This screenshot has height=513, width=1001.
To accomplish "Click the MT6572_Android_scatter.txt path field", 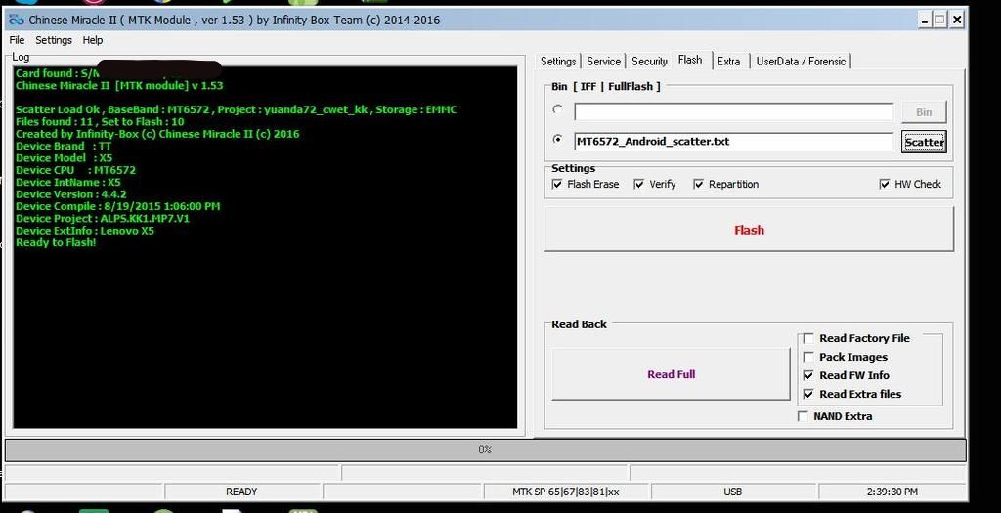I will 733,142.
